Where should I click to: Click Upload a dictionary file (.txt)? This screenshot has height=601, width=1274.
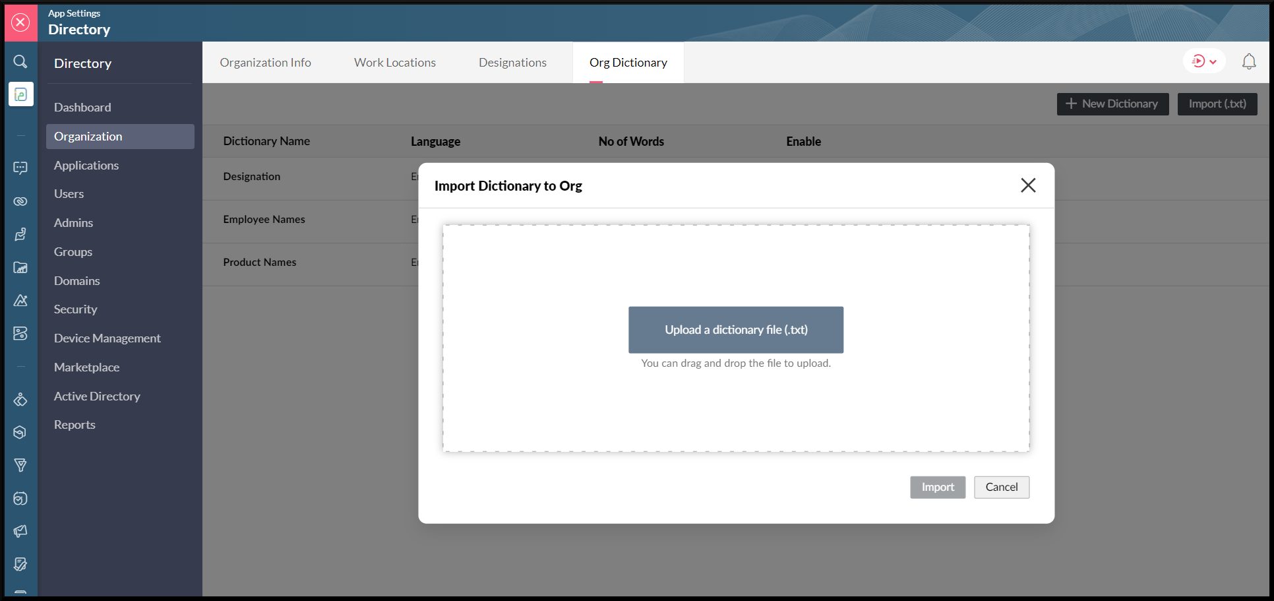tap(736, 330)
